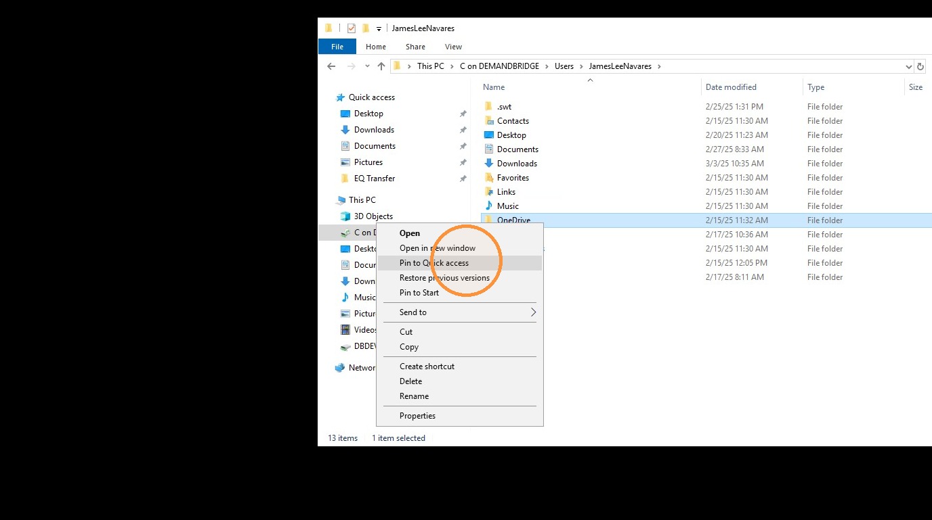The height and width of the screenshot is (520, 932).
Task: Open pinned Desktop icon under Quick access
Action: [x=345, y=114]
